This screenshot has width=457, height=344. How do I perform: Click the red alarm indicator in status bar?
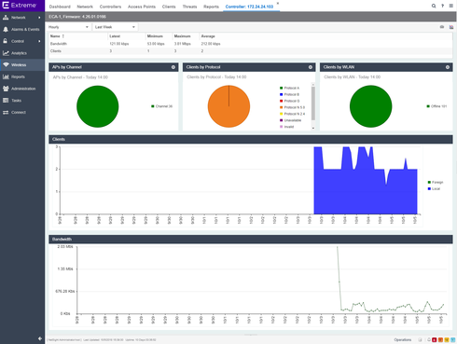coord(435,339)
